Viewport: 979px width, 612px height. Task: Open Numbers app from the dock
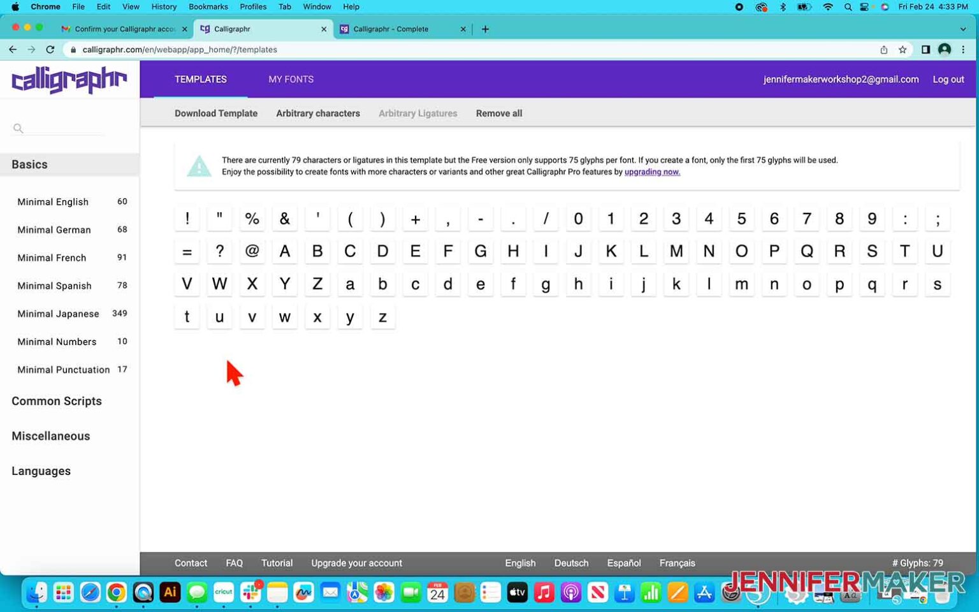(651, 593)
